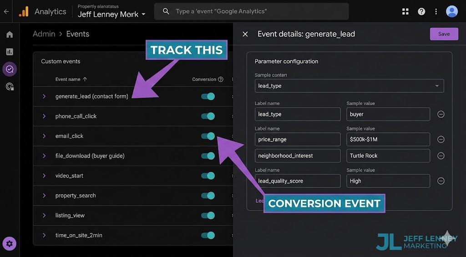Open the three-dot more options menu

point(436,11)
